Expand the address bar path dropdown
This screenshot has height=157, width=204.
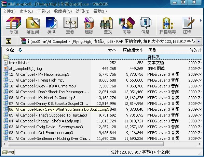[199, 41]
